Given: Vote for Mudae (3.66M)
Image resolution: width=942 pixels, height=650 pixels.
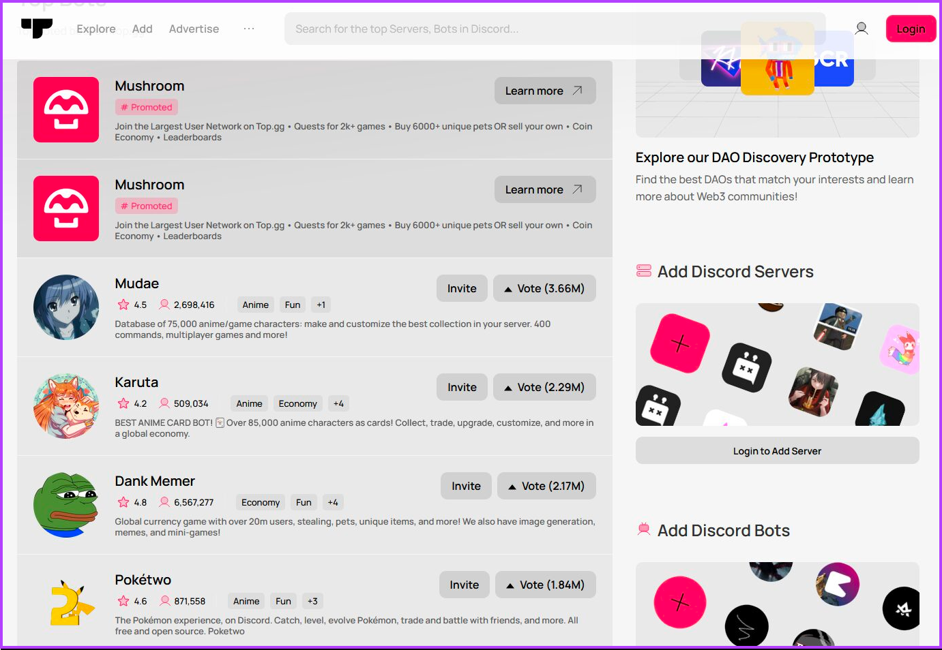Looking at the screenshot, I should (x=544, y=288).
